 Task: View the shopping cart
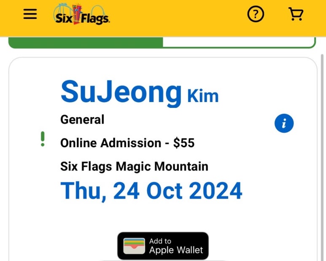[296, 14]
